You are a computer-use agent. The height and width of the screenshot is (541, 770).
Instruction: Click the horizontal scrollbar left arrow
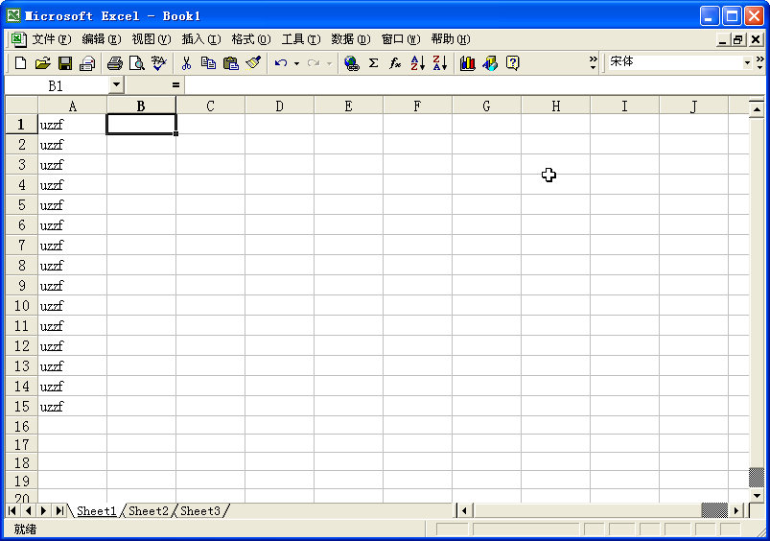point(464,511)
